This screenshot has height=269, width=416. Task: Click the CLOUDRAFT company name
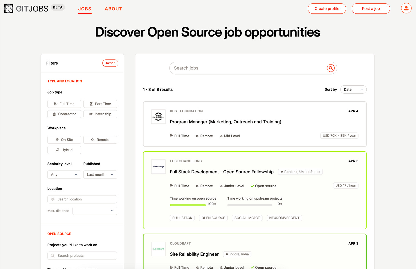coord(180,244)
